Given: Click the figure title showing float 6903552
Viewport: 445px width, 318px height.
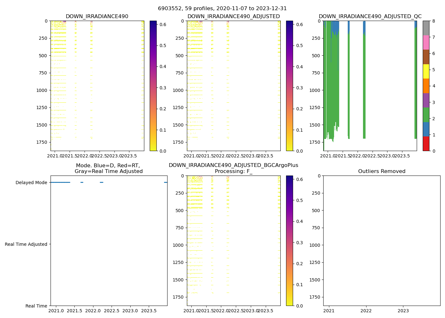Looking at the screenshot, I should [222, 9].
